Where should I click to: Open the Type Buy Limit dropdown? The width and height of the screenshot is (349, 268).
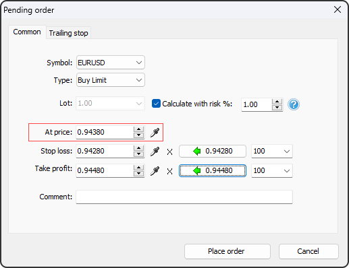(111, 80)
